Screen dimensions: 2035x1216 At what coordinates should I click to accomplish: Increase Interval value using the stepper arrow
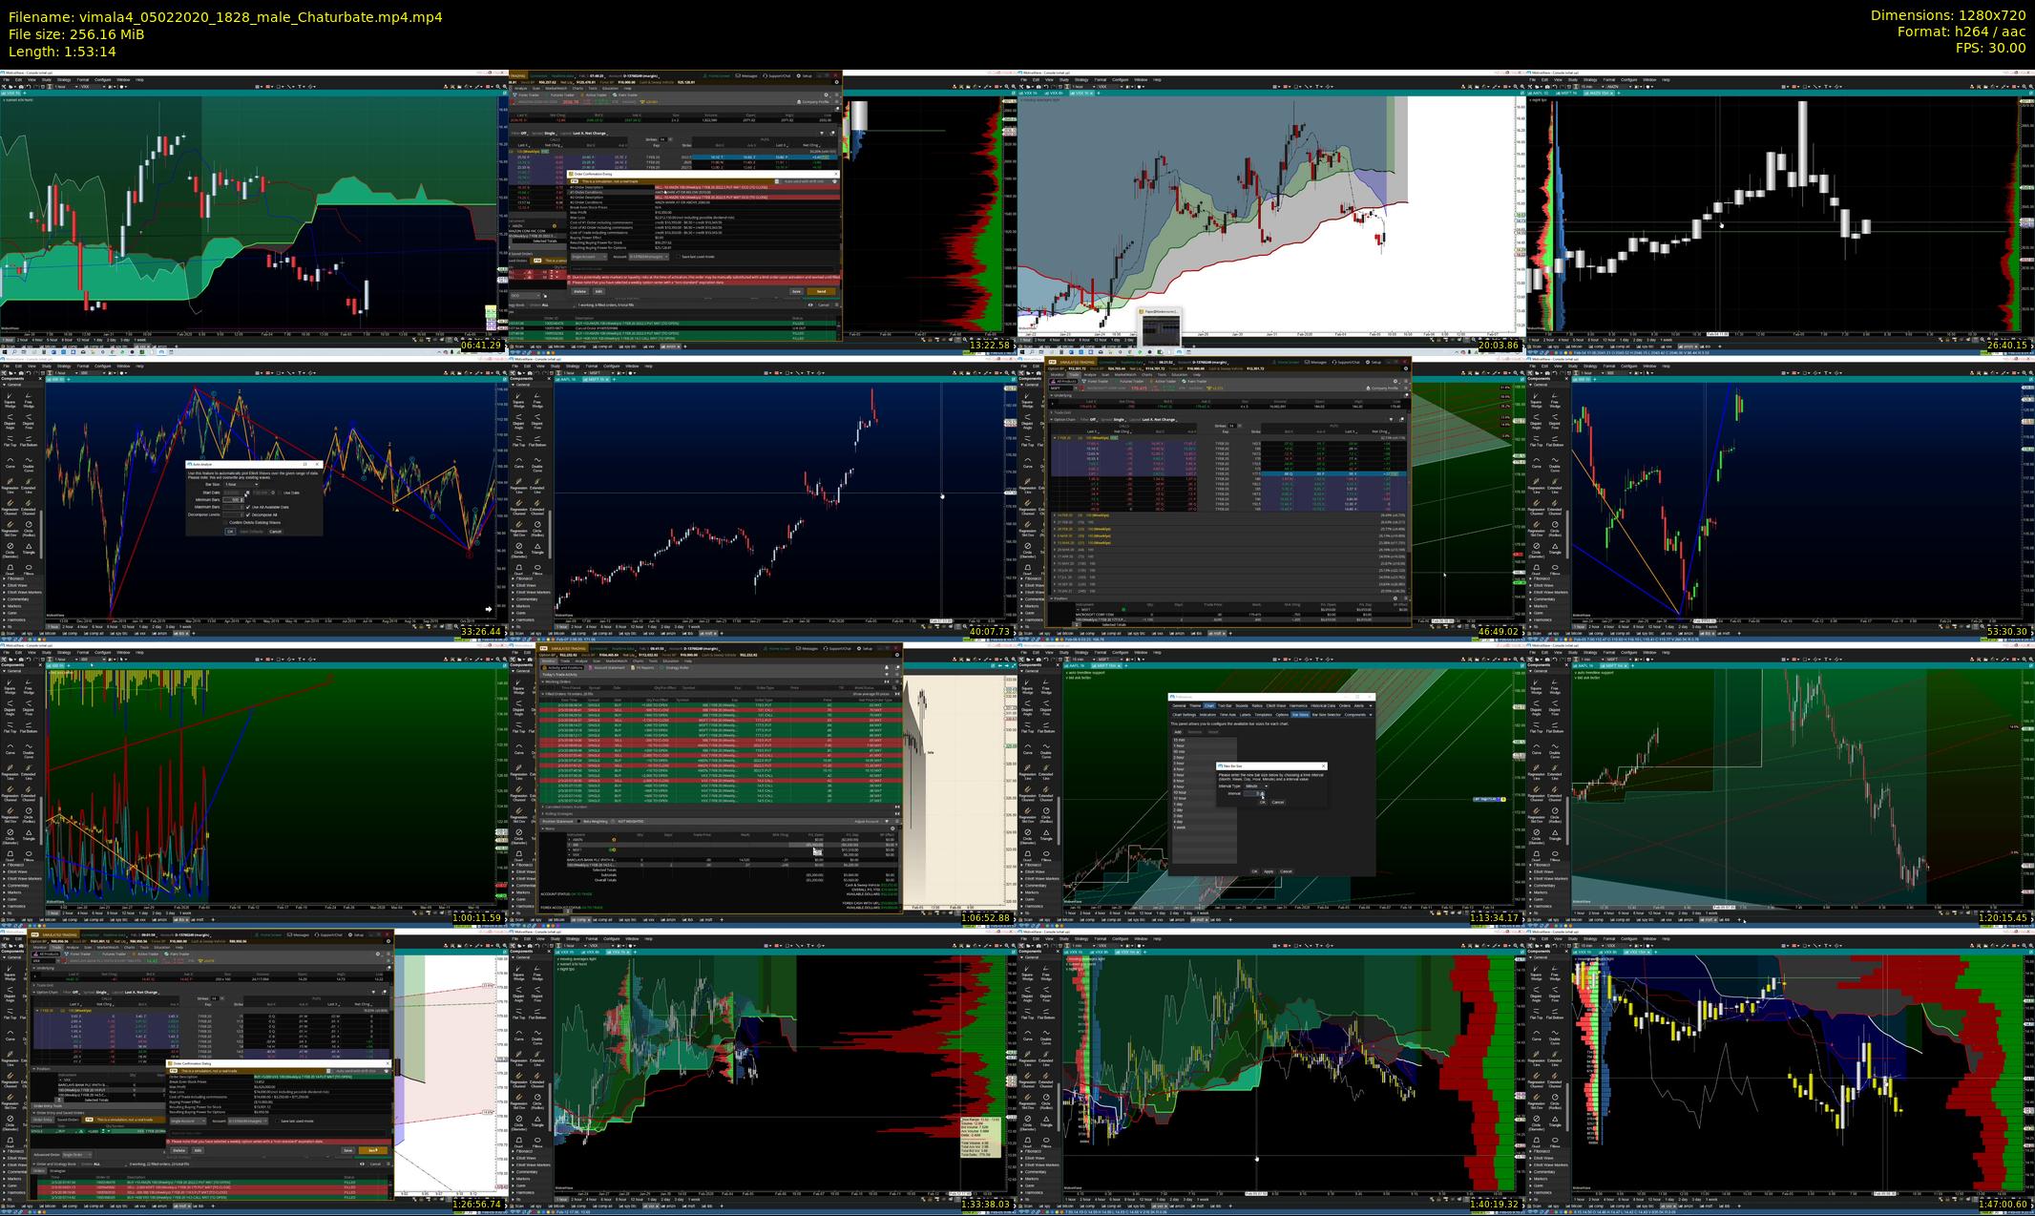tap(1262, 792)
